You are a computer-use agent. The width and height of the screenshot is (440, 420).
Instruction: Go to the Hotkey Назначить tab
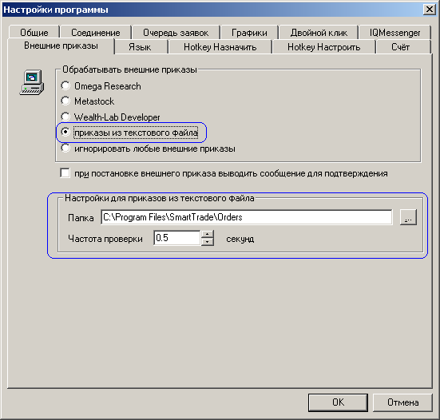tap(220, 47)
